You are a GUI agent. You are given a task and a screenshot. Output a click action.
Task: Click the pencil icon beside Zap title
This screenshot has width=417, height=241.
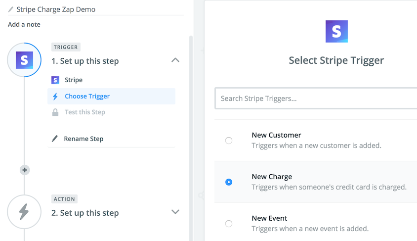coord(11,9)
